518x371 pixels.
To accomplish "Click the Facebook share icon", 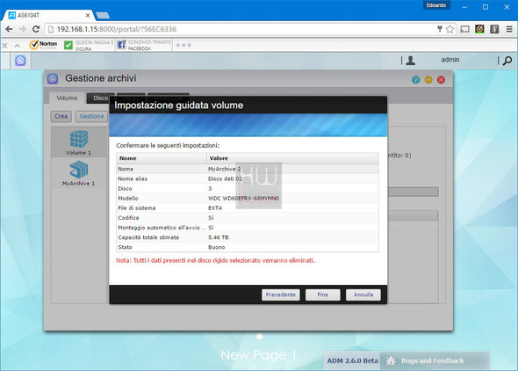I will pyautogui.click(x=121, y=45).
